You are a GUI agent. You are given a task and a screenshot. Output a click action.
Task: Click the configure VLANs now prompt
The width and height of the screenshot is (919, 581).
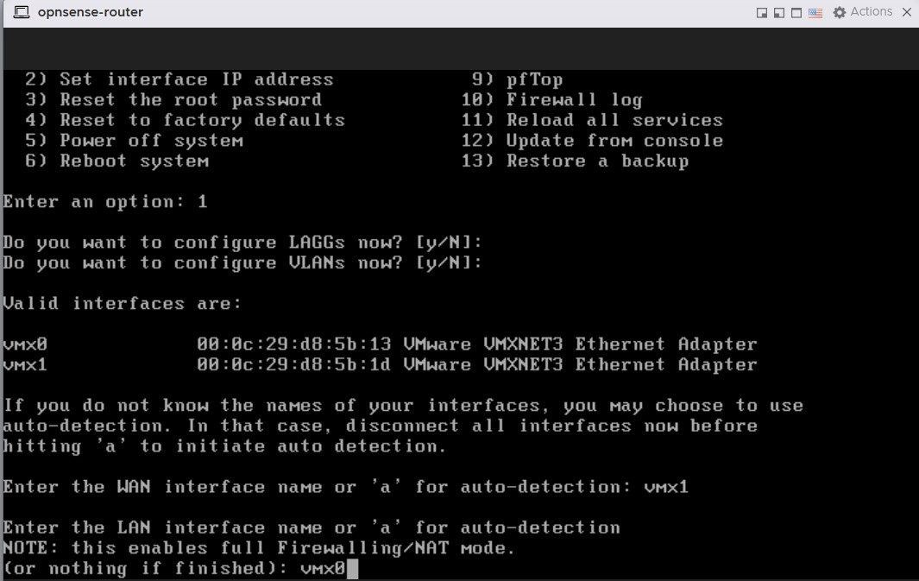pyautogui.click(x=242, y=263)
